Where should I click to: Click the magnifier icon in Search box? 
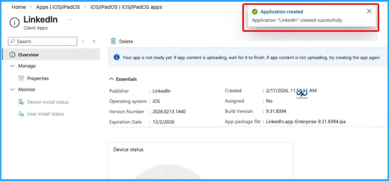click(x=13, y=41)
